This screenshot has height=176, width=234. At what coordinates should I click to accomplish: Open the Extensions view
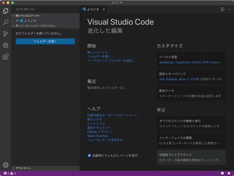[x=5, y=57]
